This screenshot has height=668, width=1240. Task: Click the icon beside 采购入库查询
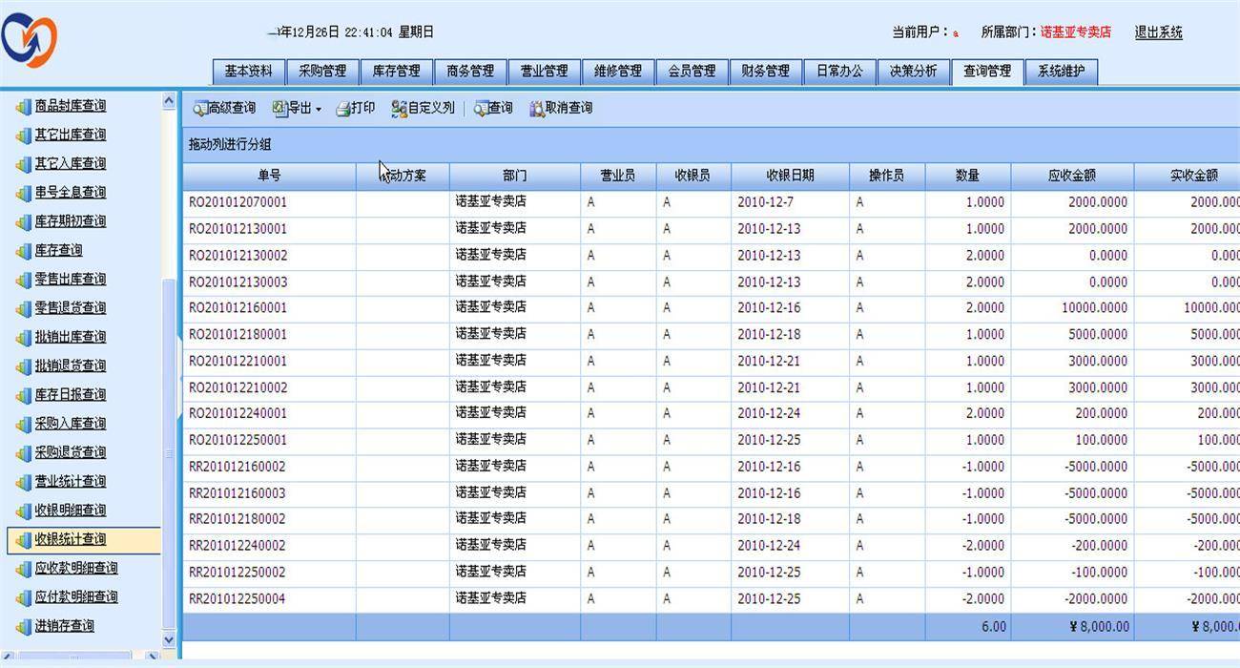tap(23, 424)
